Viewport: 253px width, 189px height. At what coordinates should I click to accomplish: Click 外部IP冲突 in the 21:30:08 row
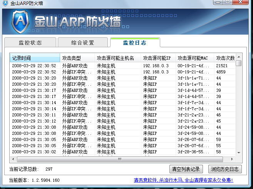[77, 133]
